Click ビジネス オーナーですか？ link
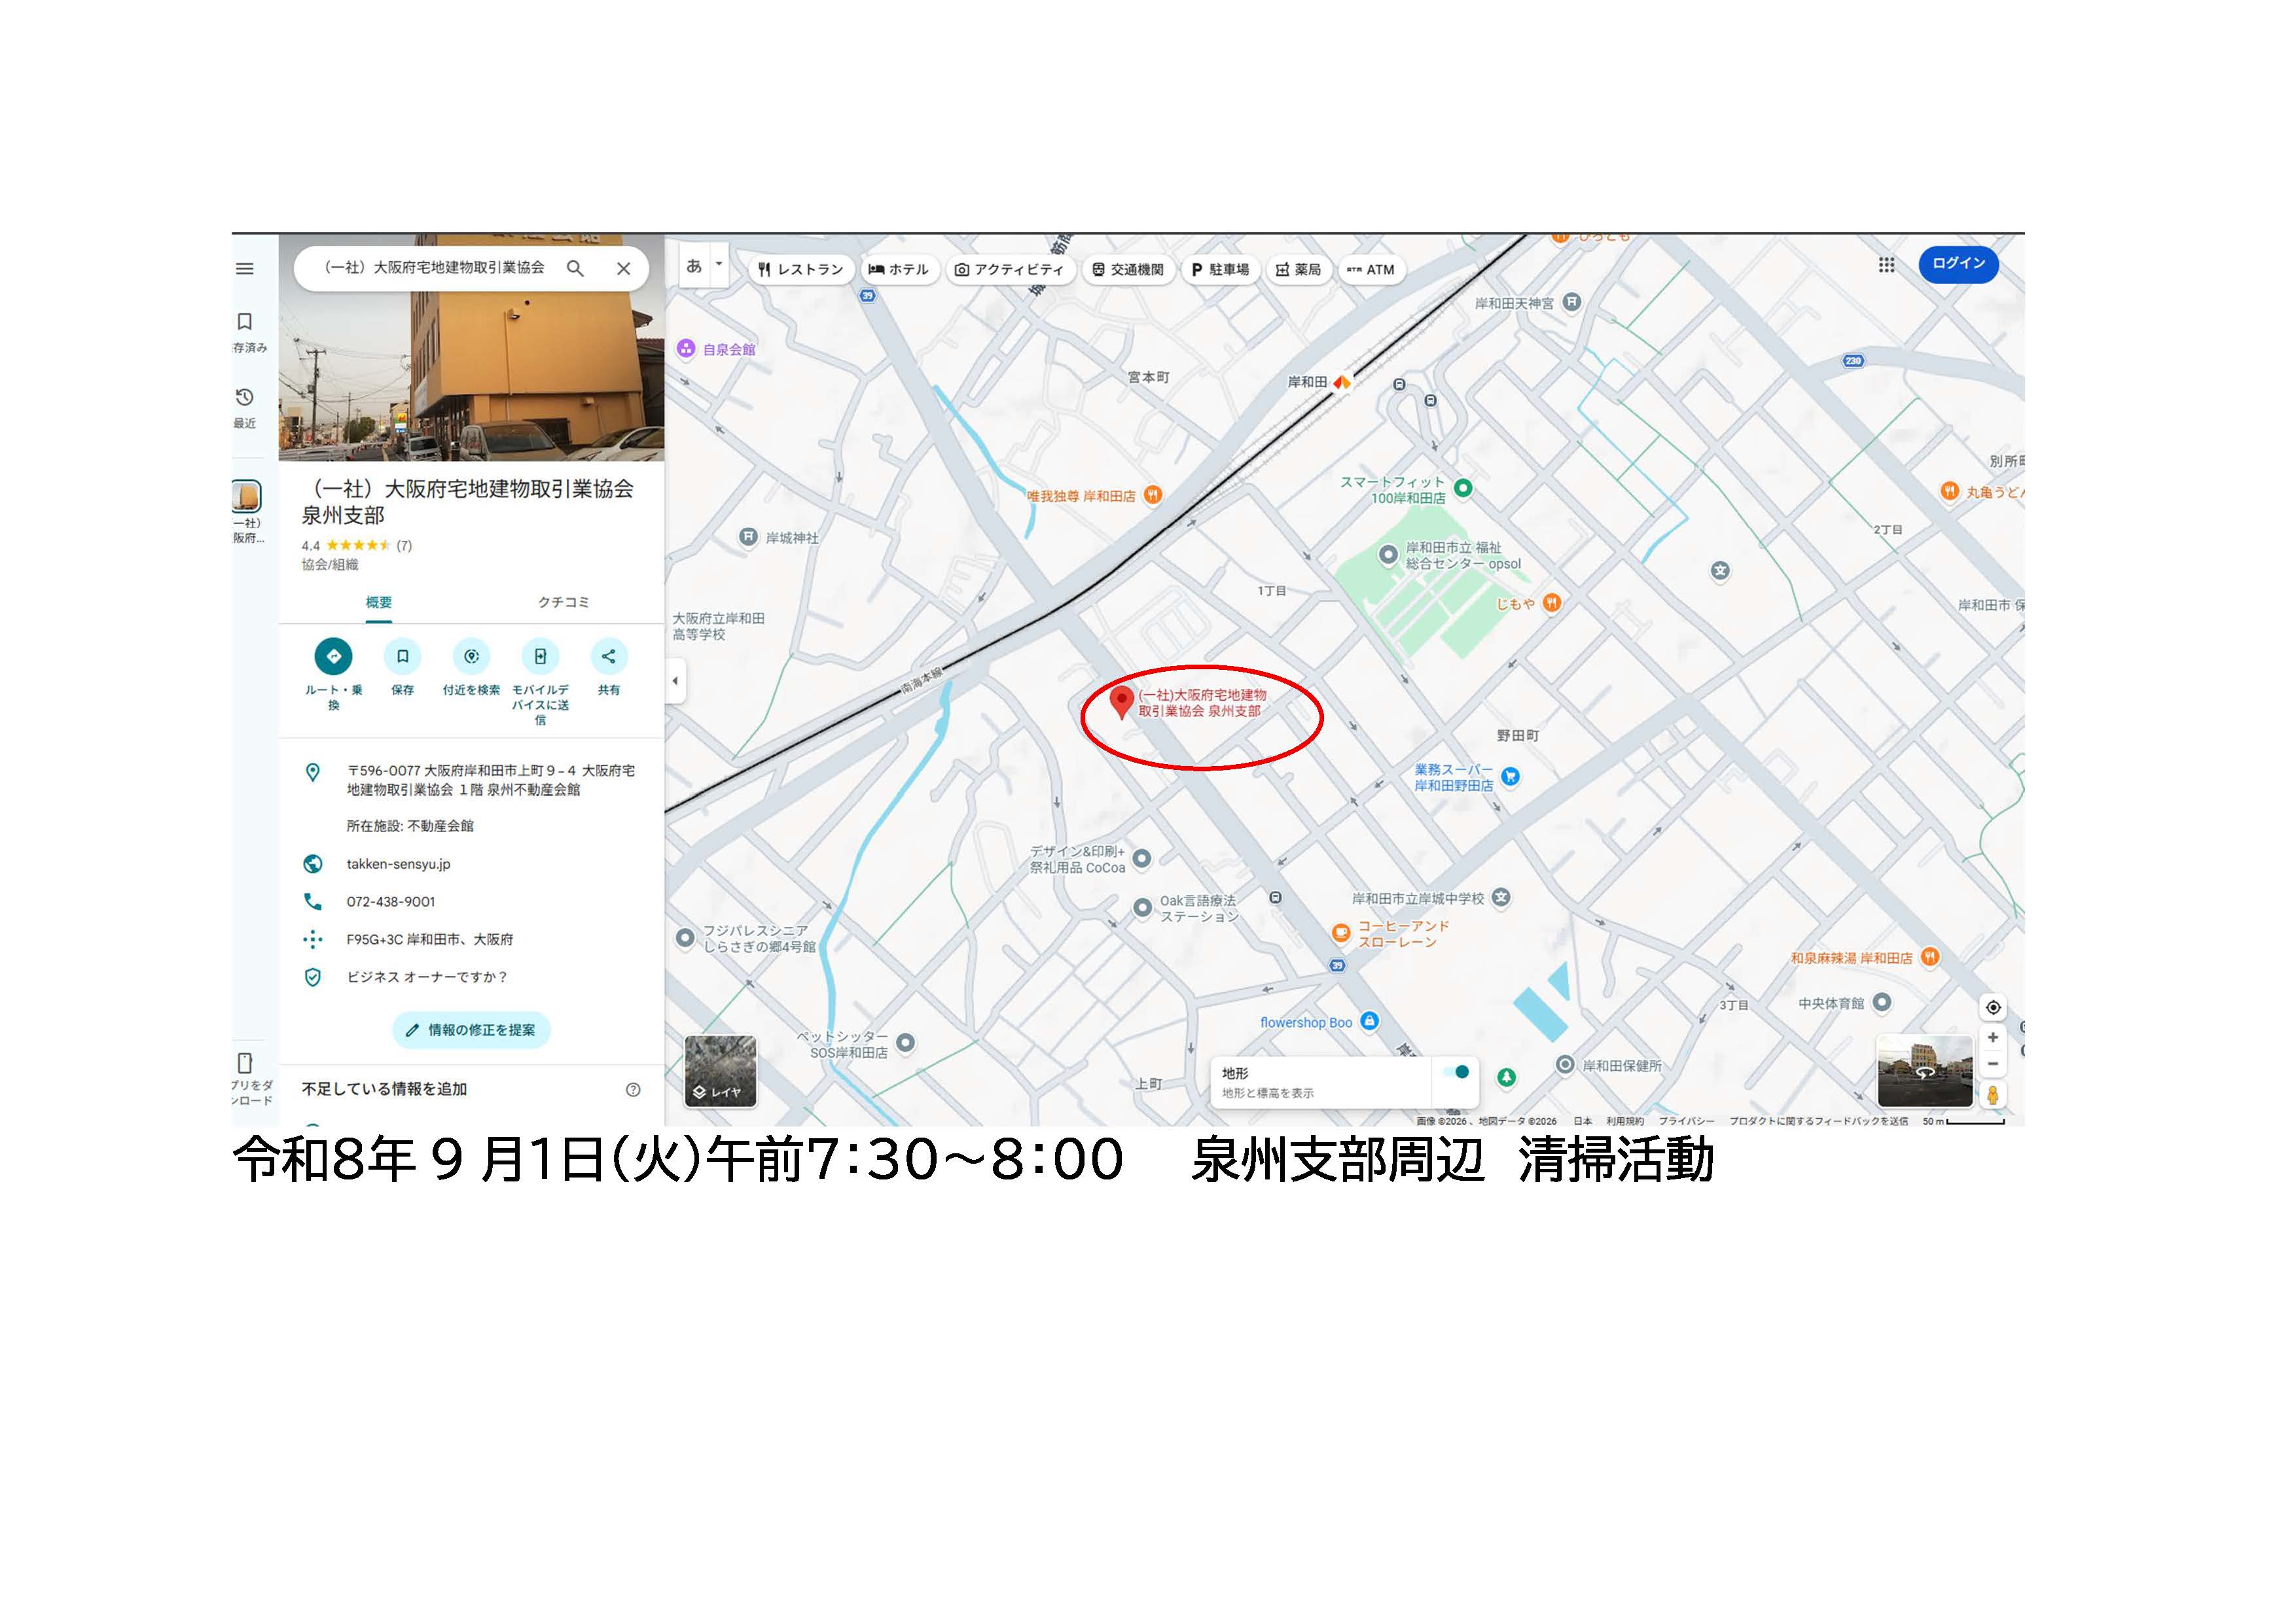2296x1623 pixels. [x=428, y=977]
